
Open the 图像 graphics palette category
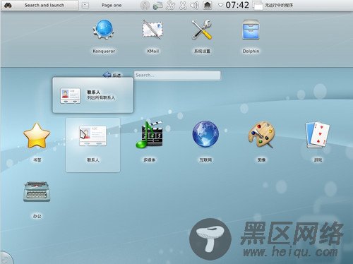[x=261, y=142]
